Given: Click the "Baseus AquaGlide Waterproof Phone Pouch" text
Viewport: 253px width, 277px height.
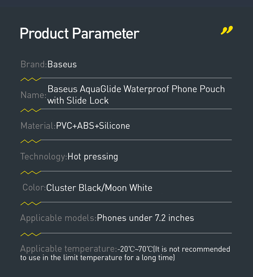Looking at the screenshot, I should point(136,89).
